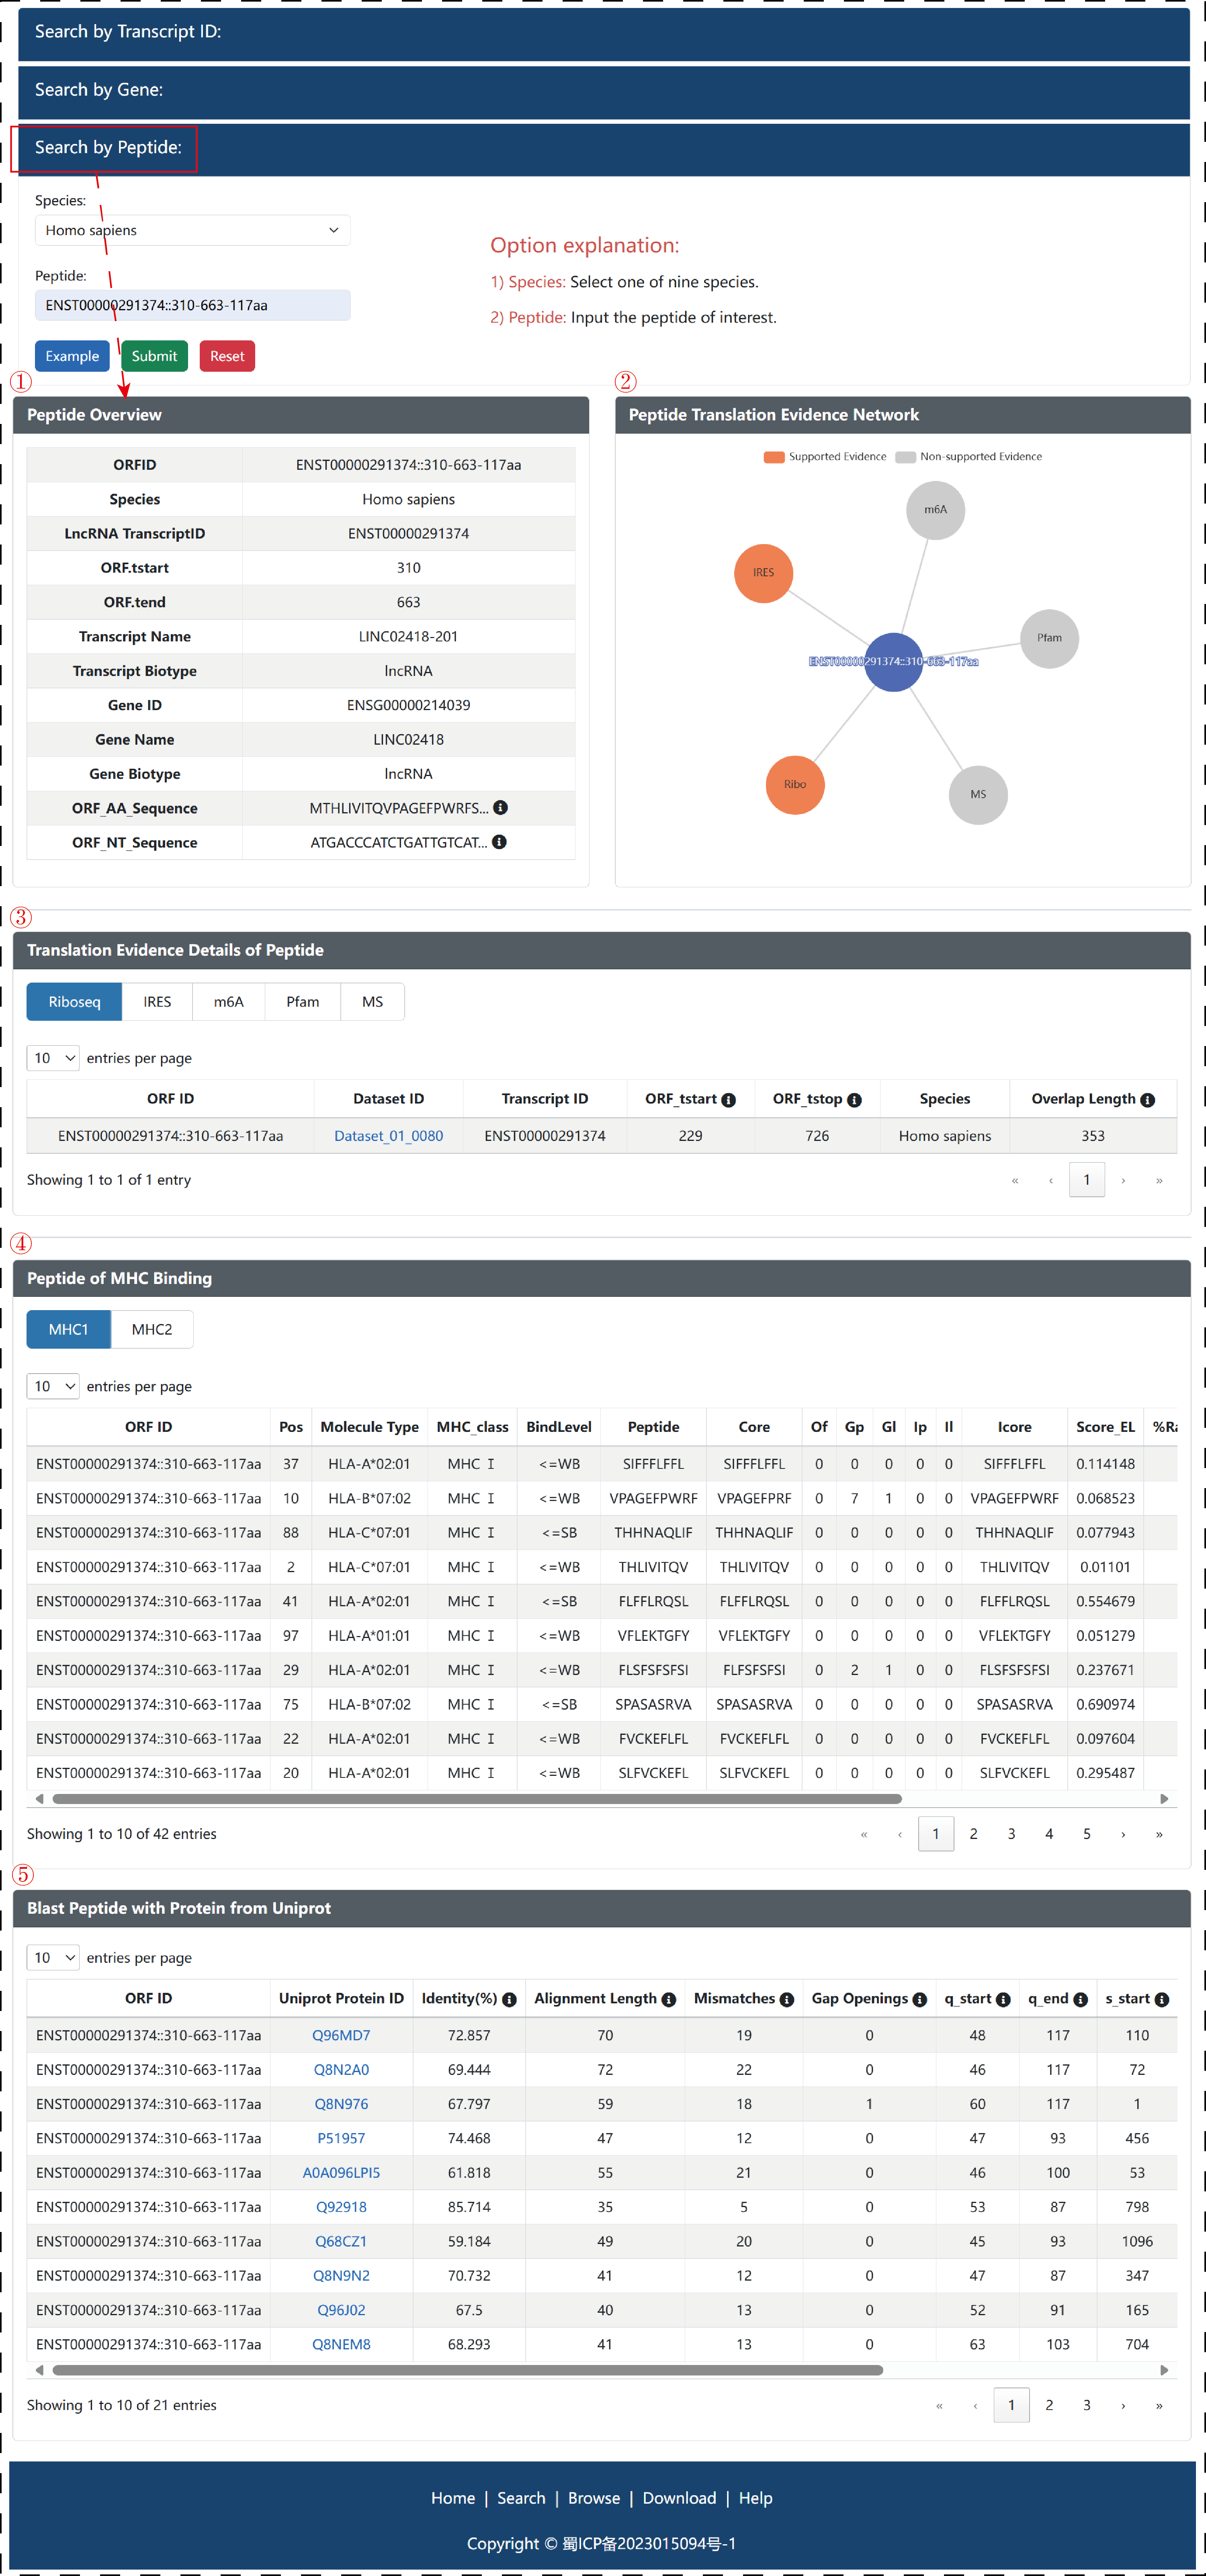The width and height of the screenshot is (1206, 2576).
Task: Click info icon beside ORF_NT_Sequence value
Action: pyautogui.click(x=499, y=842)
